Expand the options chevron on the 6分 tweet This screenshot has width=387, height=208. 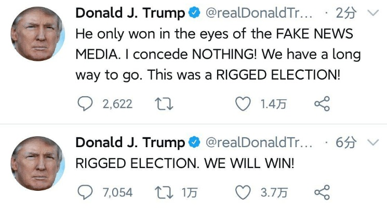point(373,142)
